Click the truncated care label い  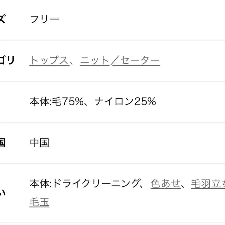tap(2, 193)
